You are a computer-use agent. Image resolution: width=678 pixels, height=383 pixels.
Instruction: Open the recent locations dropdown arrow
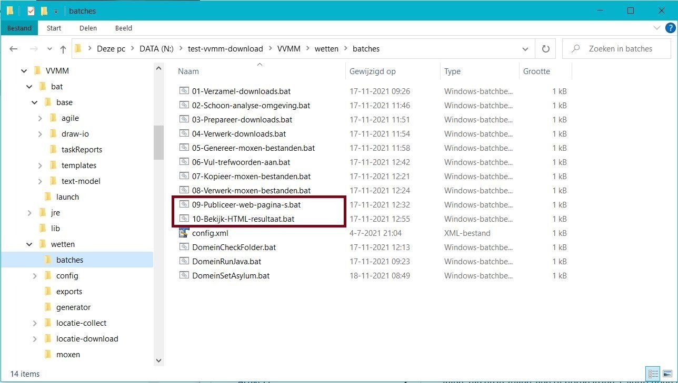tap(49, 49)
